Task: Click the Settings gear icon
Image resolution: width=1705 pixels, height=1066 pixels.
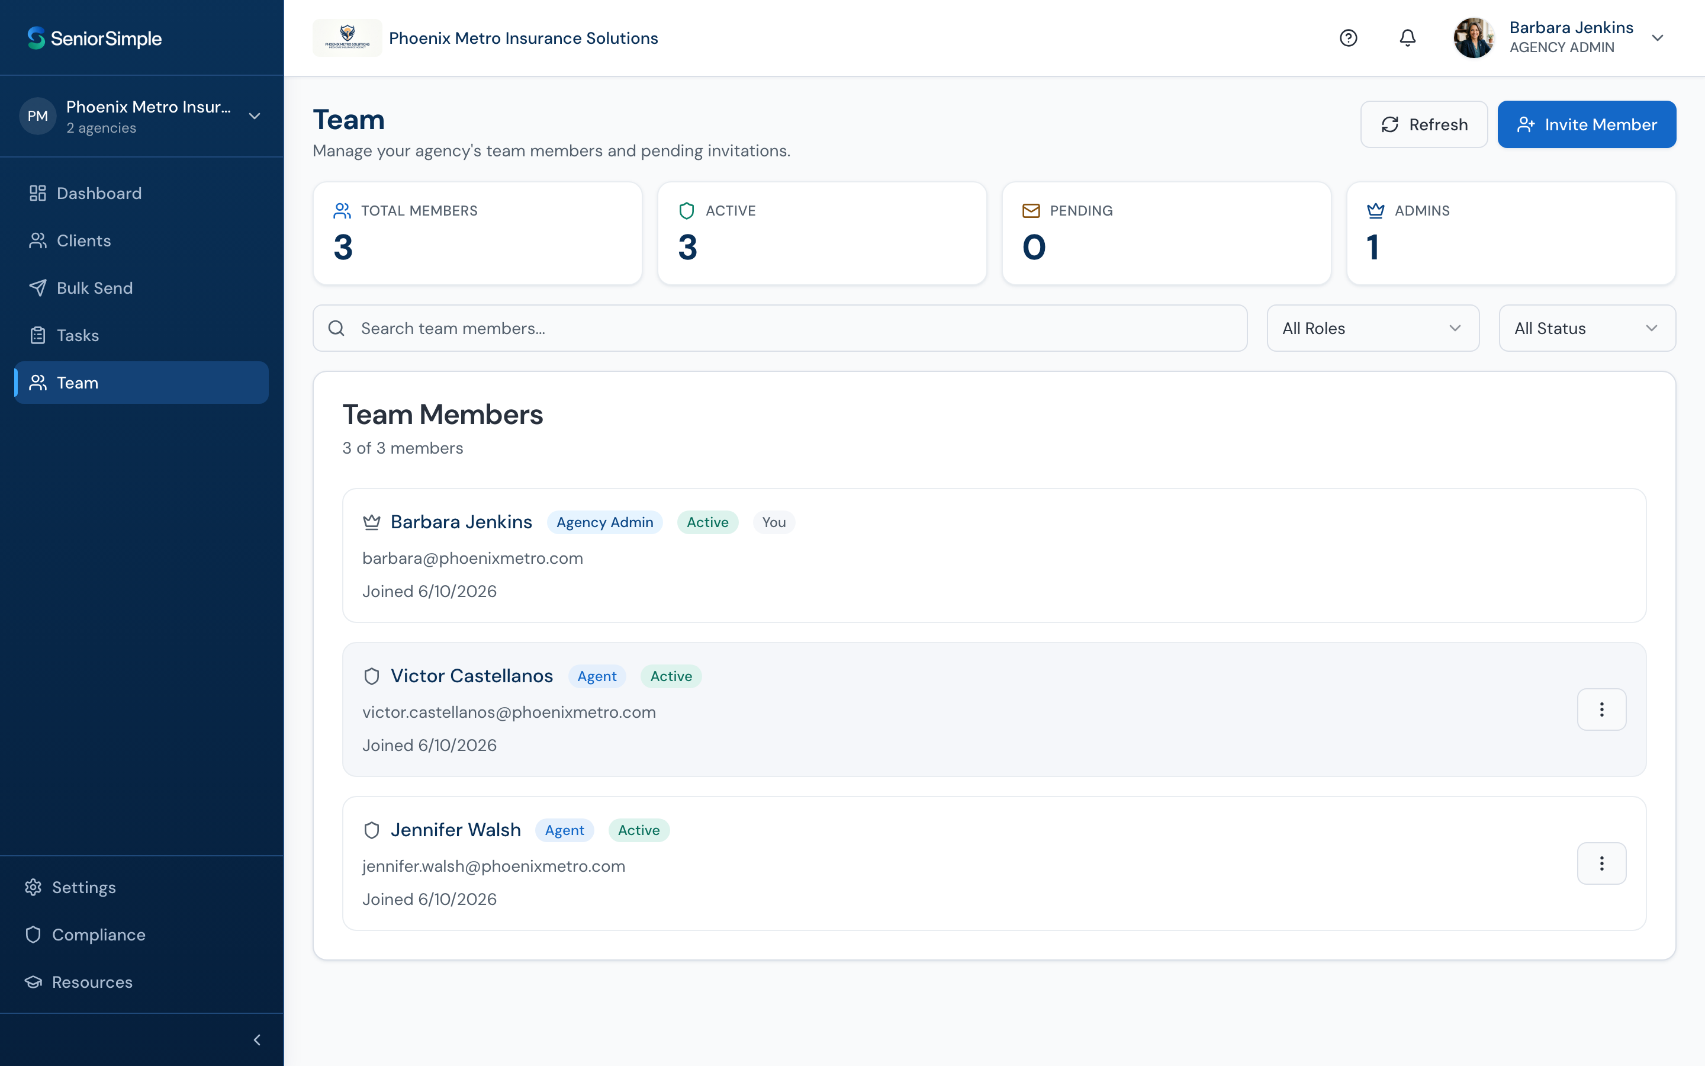Action: [33, 887]
